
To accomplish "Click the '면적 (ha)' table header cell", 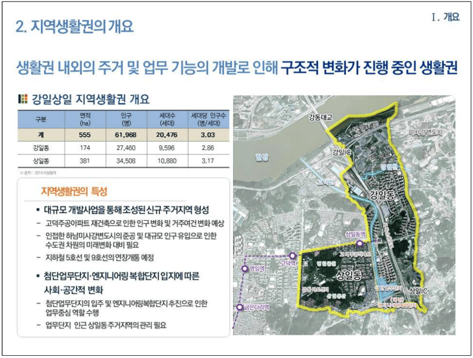I will point(85,120).
